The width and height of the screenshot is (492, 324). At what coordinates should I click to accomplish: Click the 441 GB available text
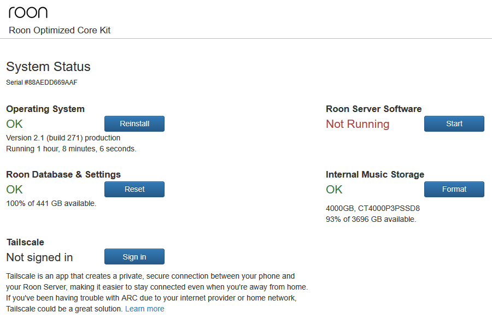point(51,204)
